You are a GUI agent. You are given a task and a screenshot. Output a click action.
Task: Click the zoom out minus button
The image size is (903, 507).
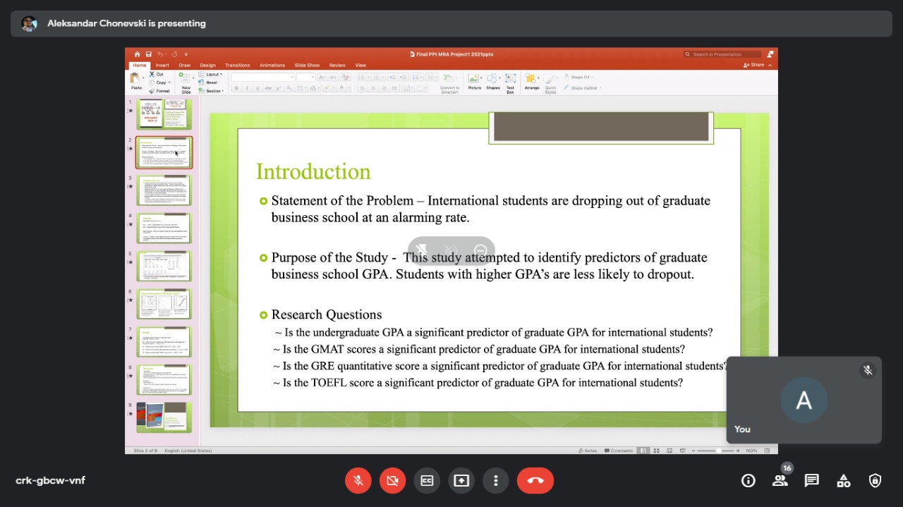pos(692,451)
